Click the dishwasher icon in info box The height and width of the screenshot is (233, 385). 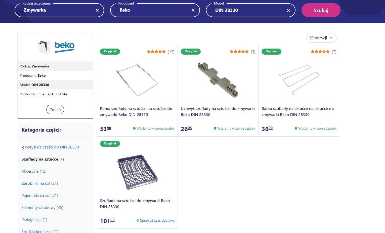44,47
